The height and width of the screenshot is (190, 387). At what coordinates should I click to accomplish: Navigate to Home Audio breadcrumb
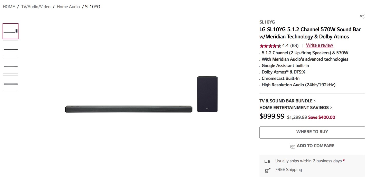68,7
